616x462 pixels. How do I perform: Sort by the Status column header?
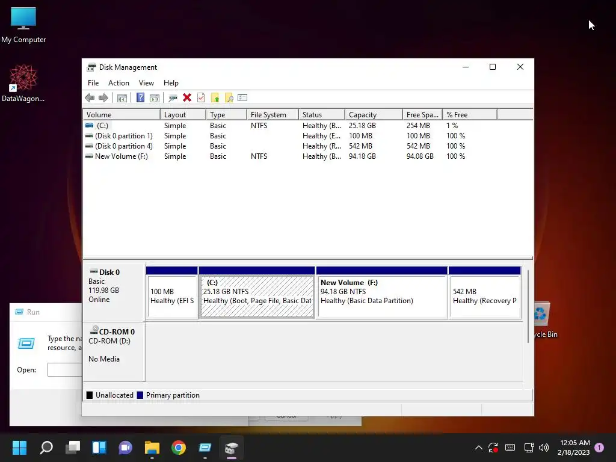point(322,115)
